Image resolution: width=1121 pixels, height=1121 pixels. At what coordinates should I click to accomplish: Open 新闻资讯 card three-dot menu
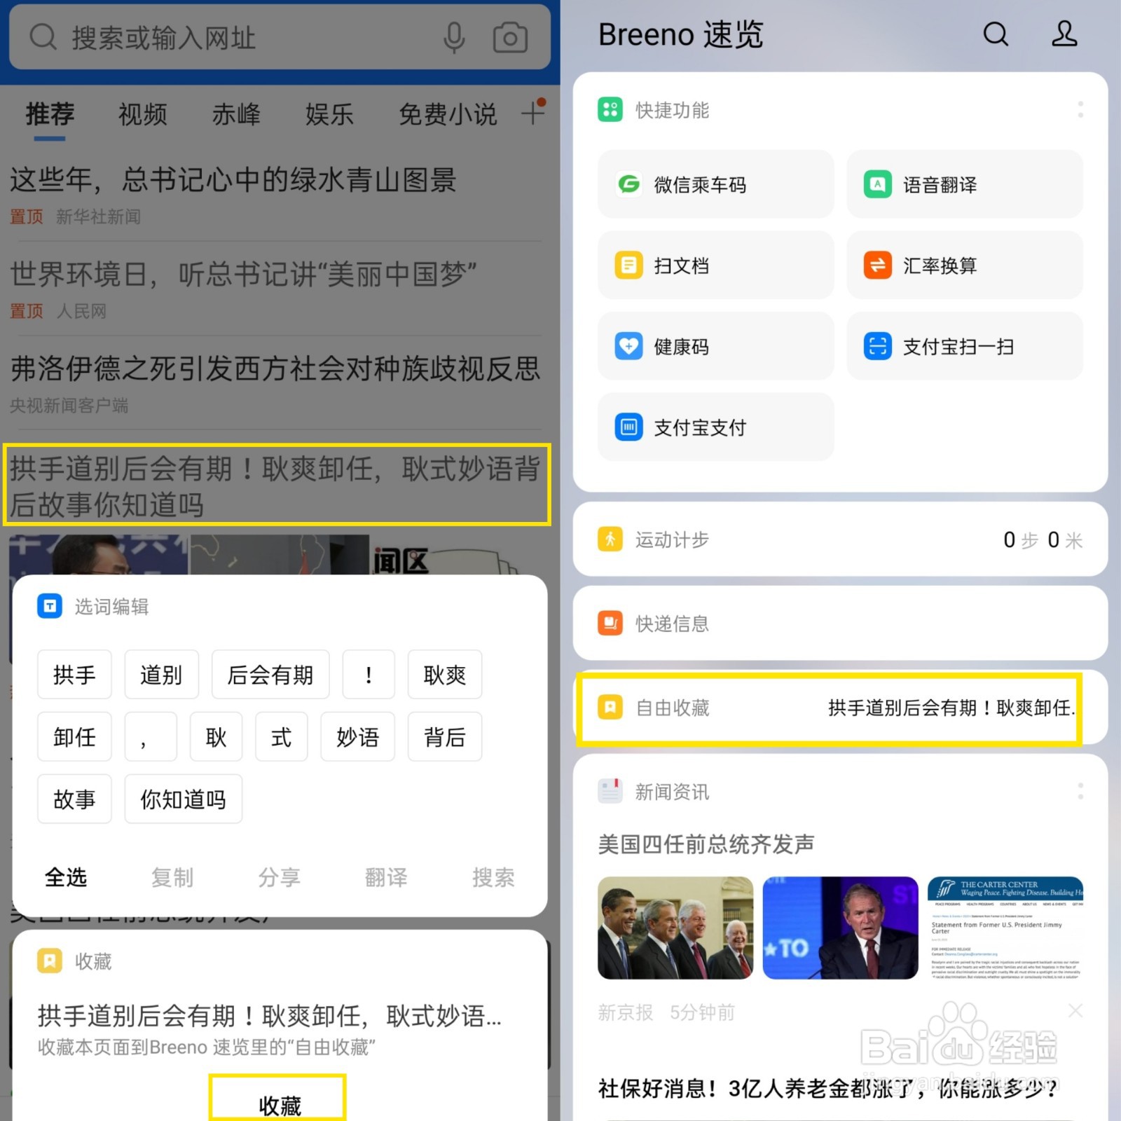[1080, 791]
